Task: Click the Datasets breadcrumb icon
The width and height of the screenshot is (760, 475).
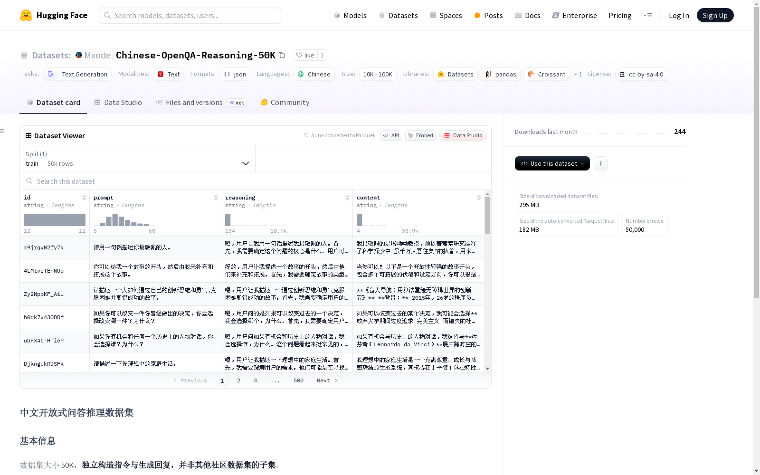Action: click(x=24, y=55)
